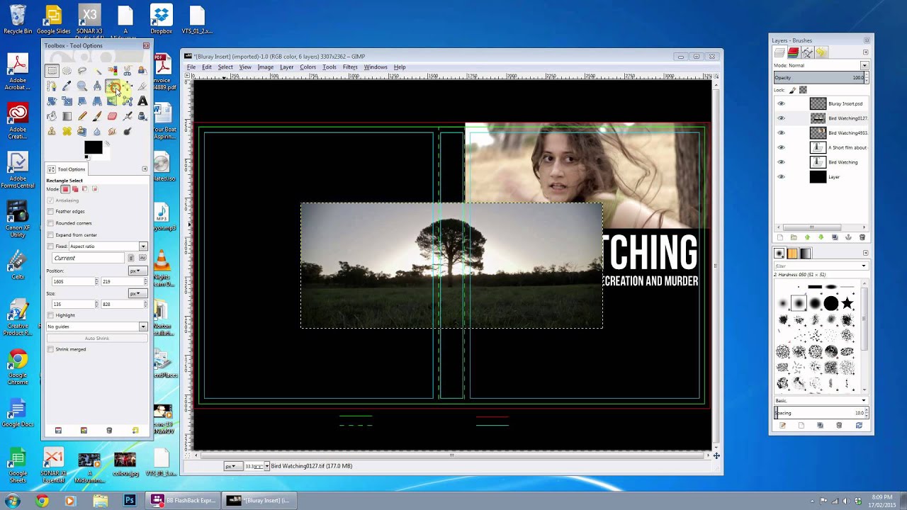
Task: Switch to the Channels tab in Layers dock
Action: 793,52
